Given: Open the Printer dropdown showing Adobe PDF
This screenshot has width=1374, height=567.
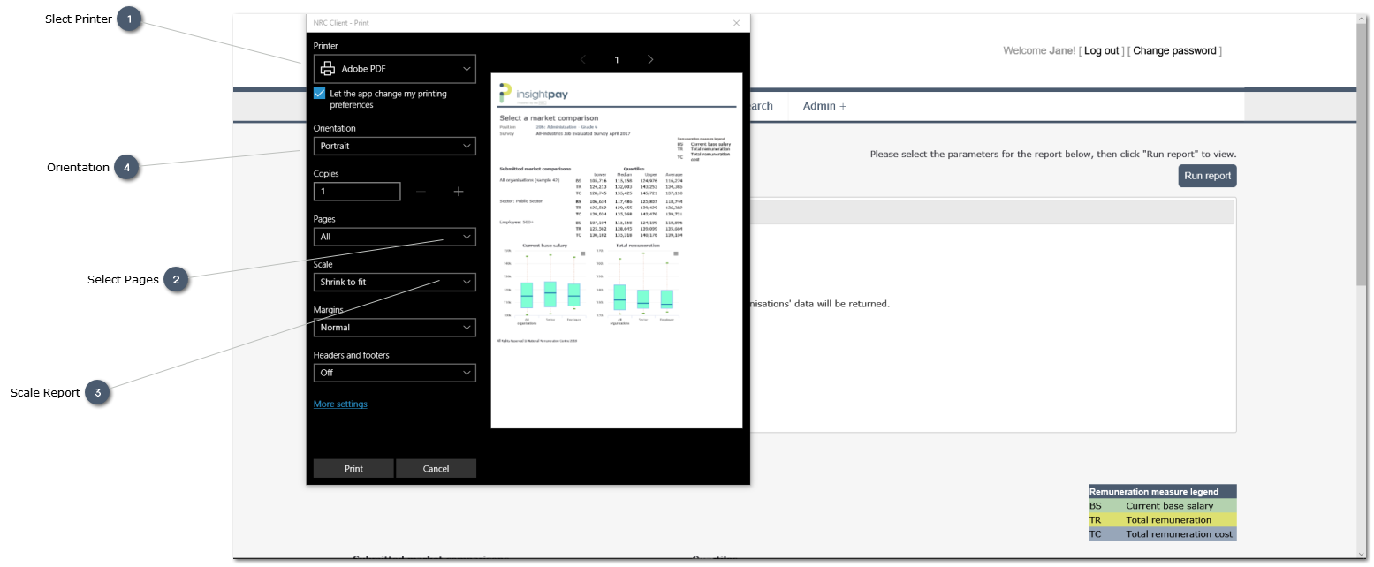Looking at the screenshot, I should click(x=394, y=69).
